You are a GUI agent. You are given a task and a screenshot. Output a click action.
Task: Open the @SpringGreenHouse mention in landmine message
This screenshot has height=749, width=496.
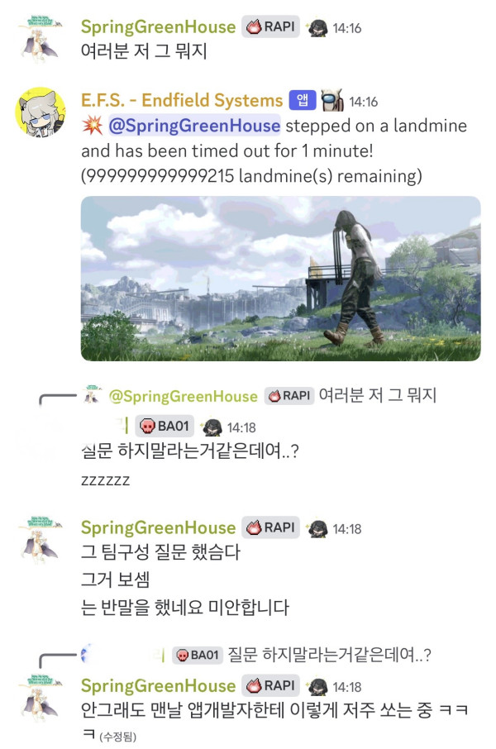pos(194,126)
